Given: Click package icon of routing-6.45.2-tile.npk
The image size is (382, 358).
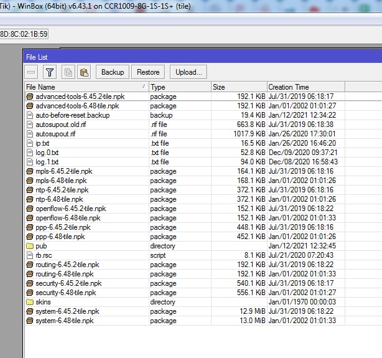Looking at the screenshot, I should (x=30, y=265).
